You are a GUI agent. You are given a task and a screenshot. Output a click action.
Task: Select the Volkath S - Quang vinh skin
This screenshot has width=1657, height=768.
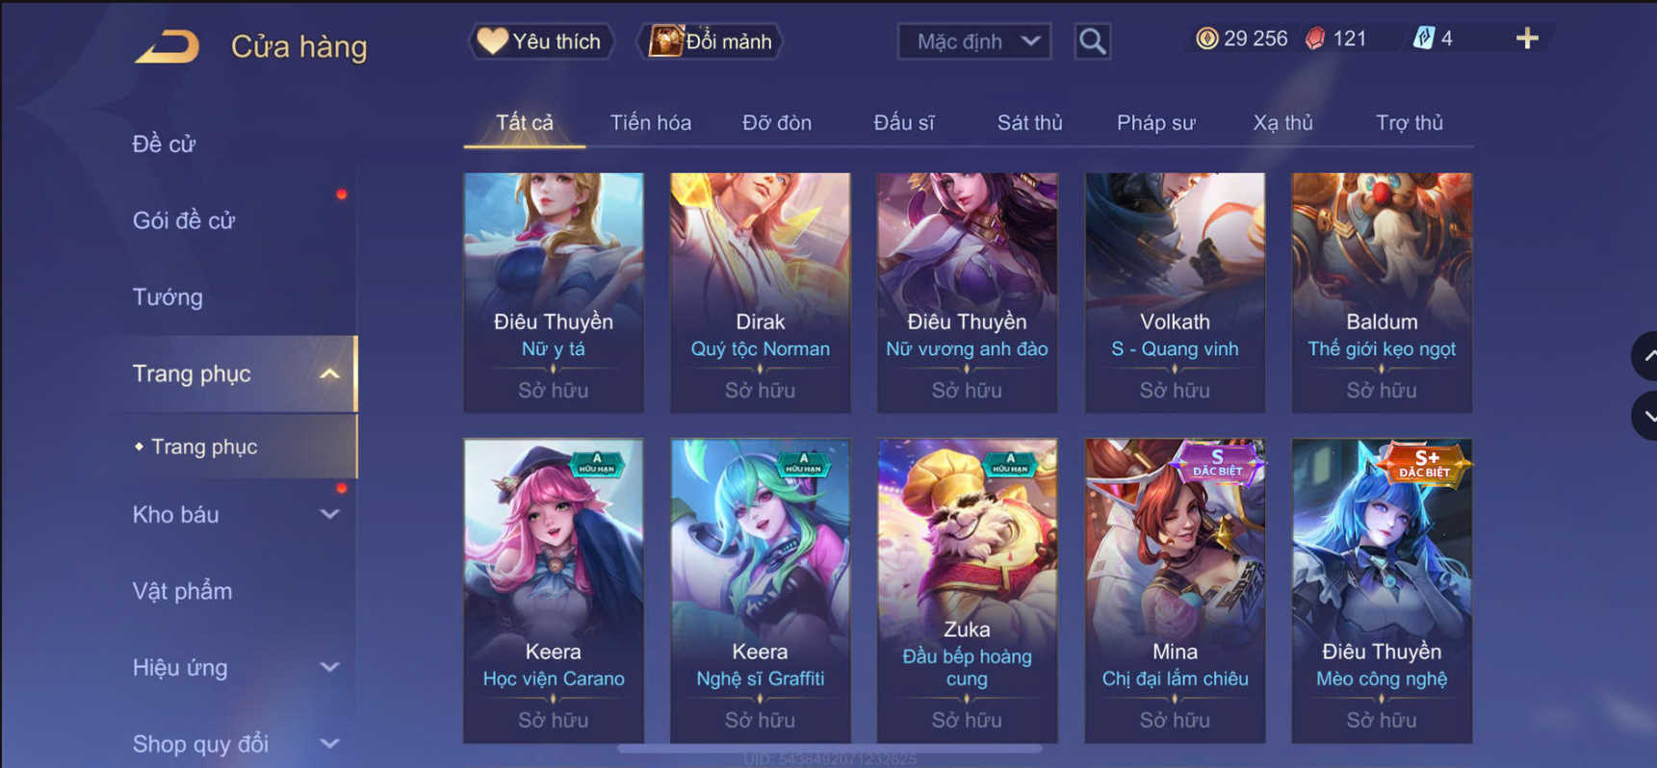[x=1175, y=293]
